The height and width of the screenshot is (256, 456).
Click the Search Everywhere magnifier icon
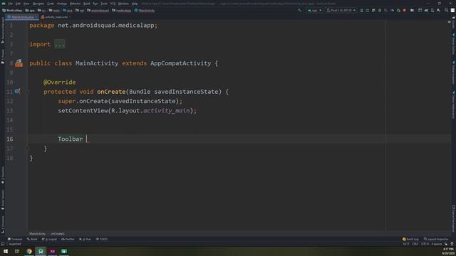tap(447, 10)
